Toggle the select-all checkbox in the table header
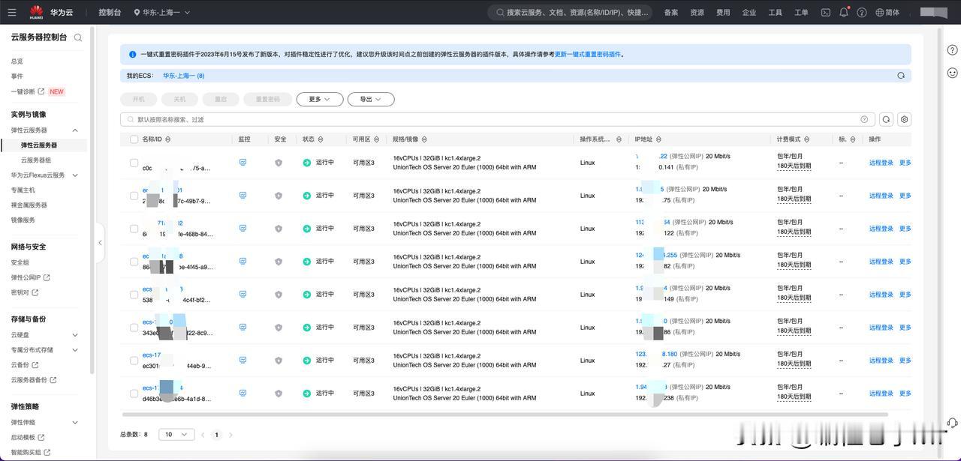This screenshot has width=961, height=461. coord(134,139)
